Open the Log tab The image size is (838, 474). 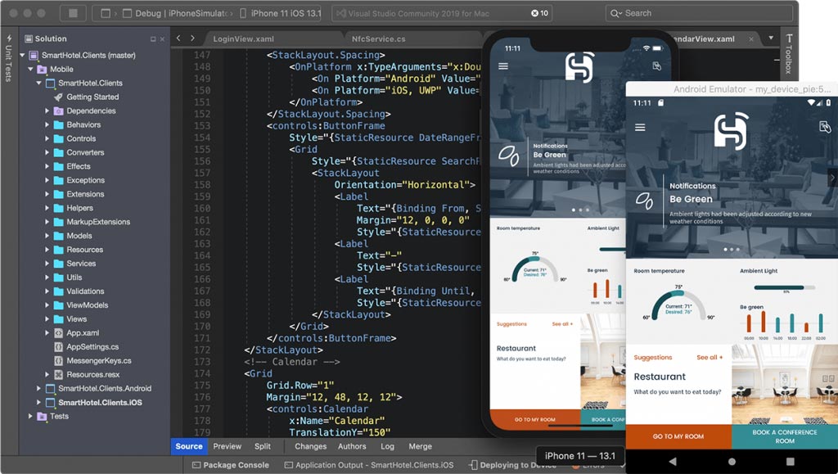pyautogui.click(x=387, y=446)
